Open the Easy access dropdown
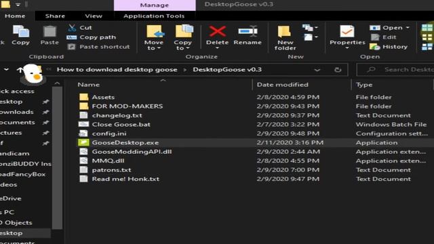Image resolution: width=434 pixels, height=244 pixels. 311,37
